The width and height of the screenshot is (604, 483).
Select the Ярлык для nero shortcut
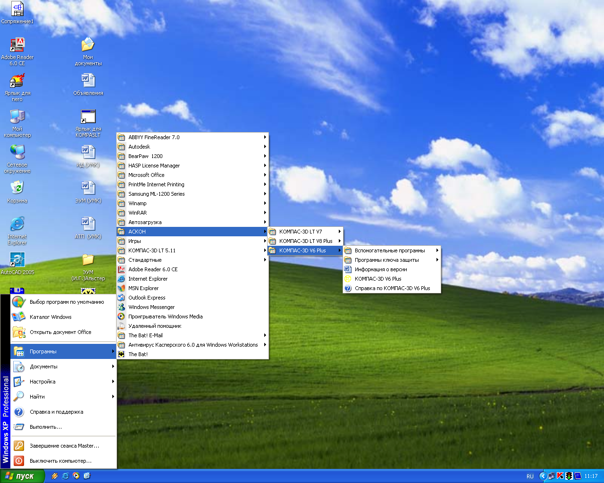17,87
